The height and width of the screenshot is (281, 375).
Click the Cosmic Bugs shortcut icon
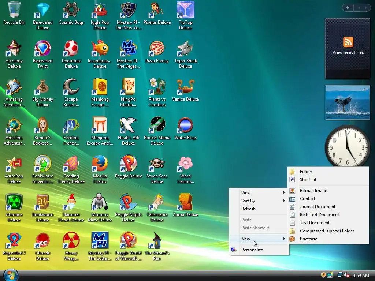click(71, 10)
